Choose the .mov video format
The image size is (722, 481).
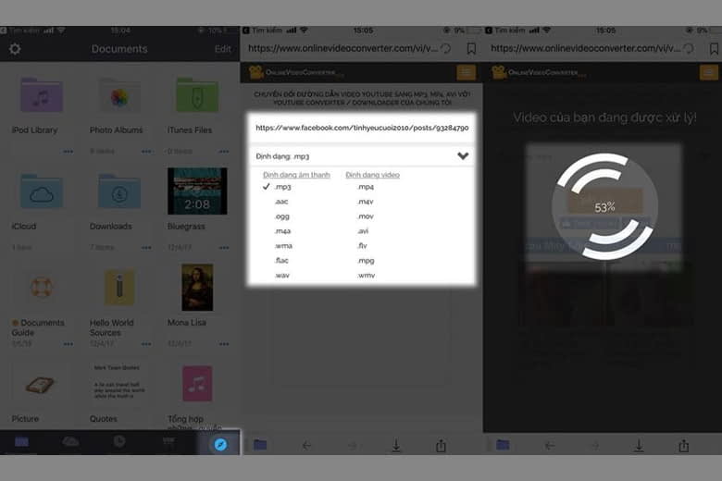point(366,216)
